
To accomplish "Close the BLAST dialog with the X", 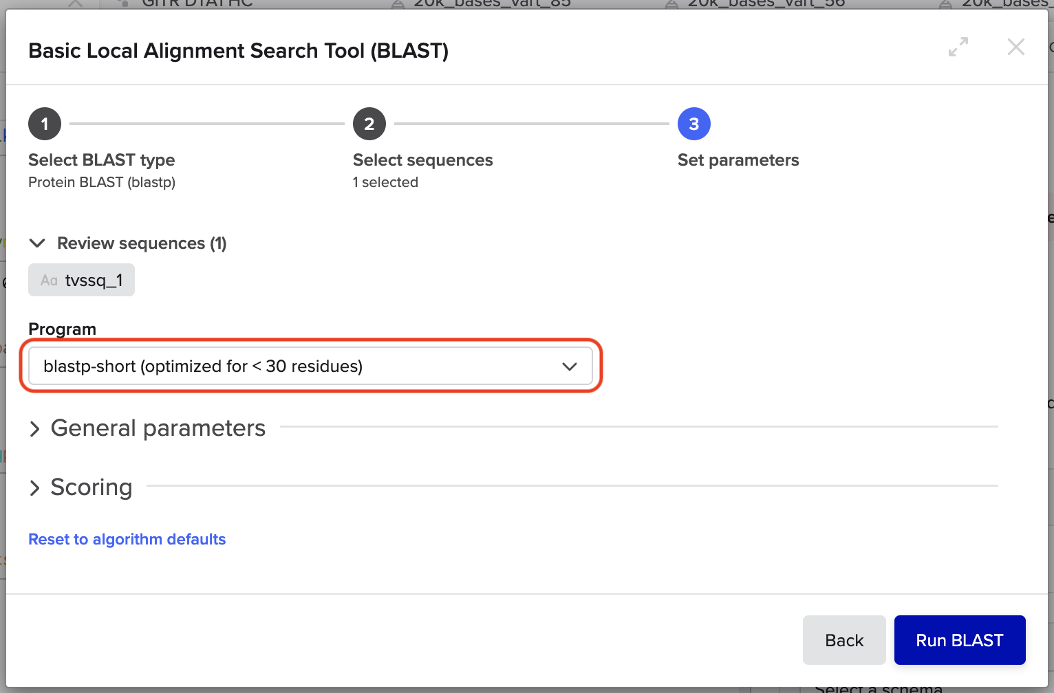I will pyautogui.click(x=1015, y=47).
